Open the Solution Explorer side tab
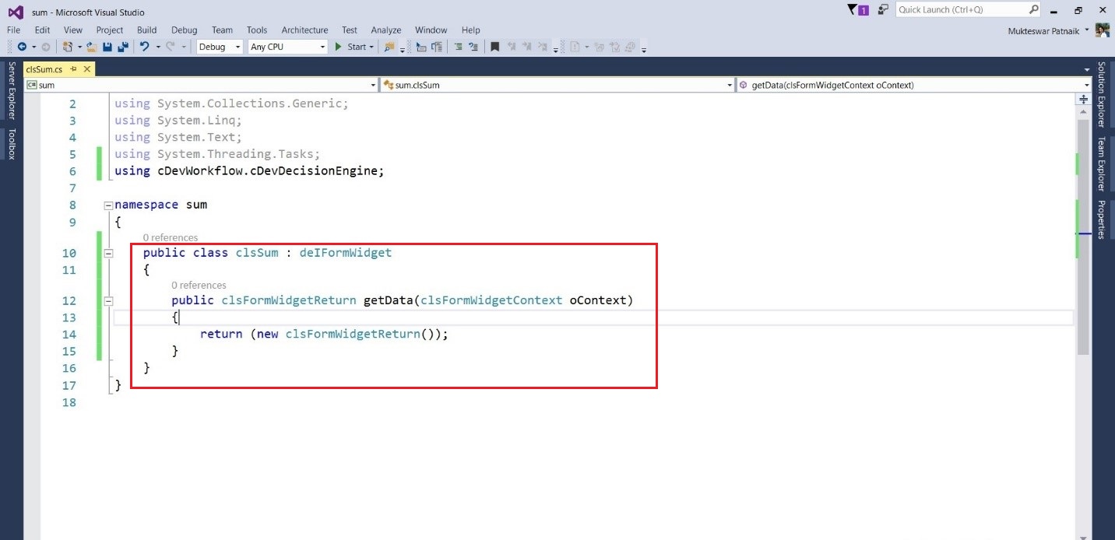This screenshot has width=1115, height=540. click(1102, 94)
